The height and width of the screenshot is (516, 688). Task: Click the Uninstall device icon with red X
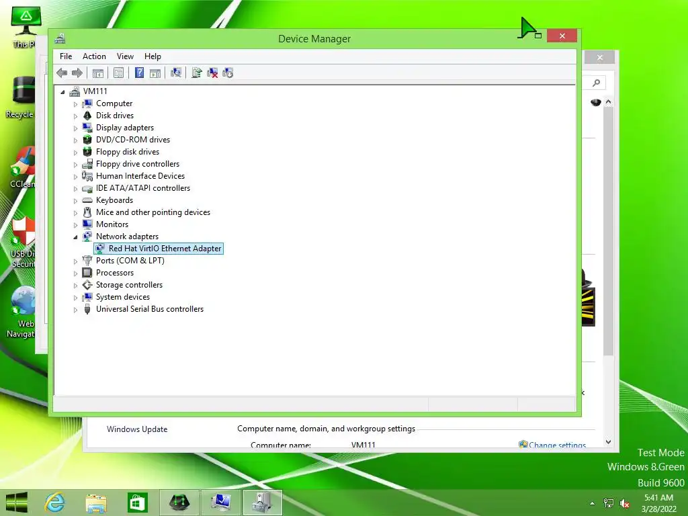tap(212, 73)
